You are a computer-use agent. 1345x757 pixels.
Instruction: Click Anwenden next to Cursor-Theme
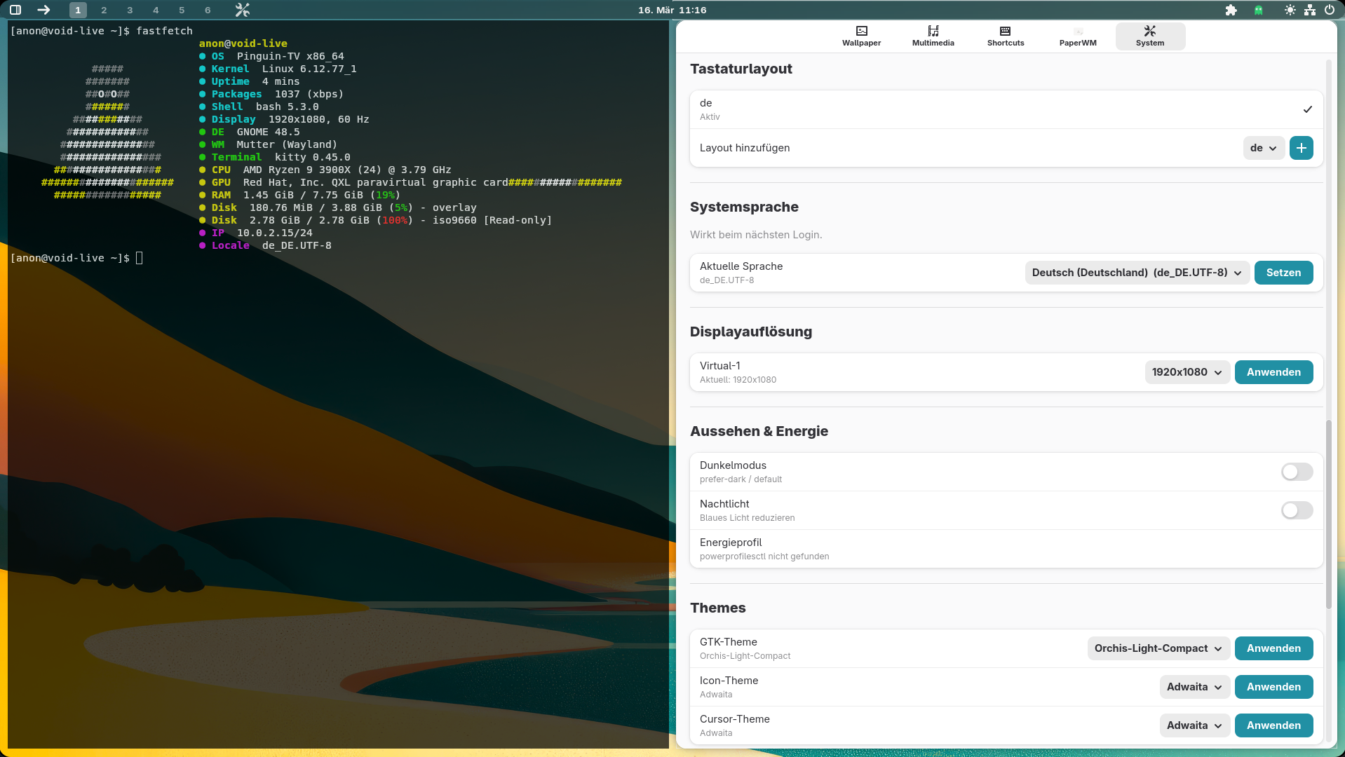pyautogui.click(x=1273, y=725)
